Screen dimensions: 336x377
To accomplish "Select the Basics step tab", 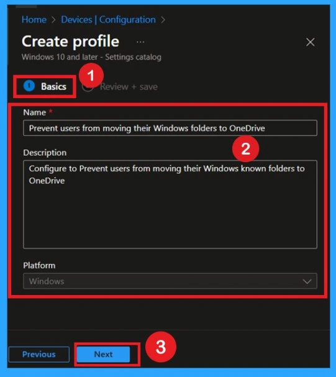I will click(x=45, y=86).
